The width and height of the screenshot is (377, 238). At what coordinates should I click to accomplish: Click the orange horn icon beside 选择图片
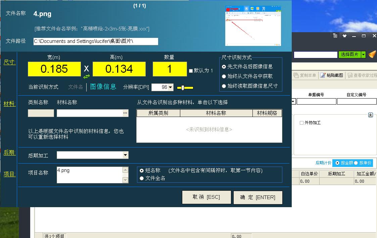pos(372,54)
